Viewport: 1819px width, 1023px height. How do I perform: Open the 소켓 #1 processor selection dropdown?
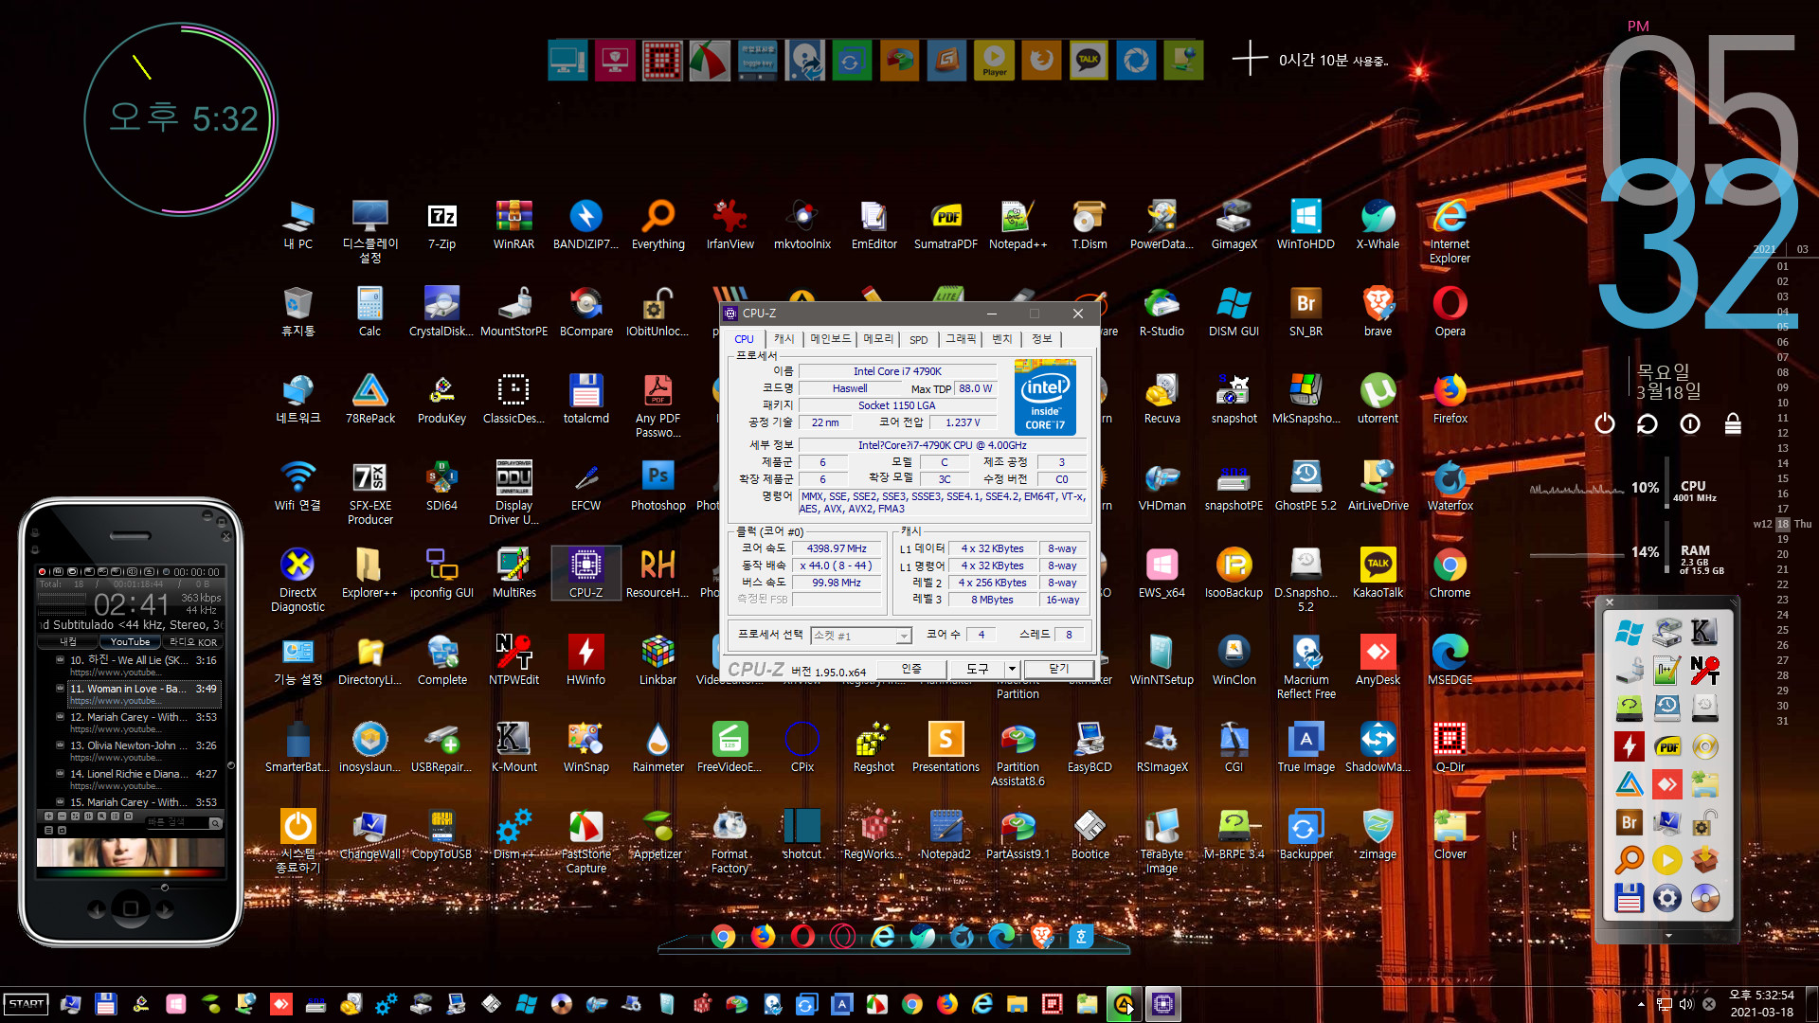861,636
